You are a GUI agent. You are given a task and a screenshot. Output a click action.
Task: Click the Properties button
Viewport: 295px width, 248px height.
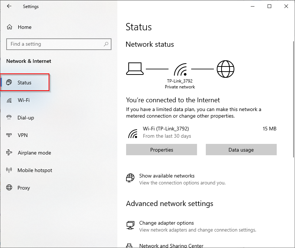click(x=162, y=150)
